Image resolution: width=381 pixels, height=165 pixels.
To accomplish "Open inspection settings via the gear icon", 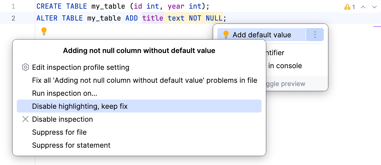I will point(25,67).
